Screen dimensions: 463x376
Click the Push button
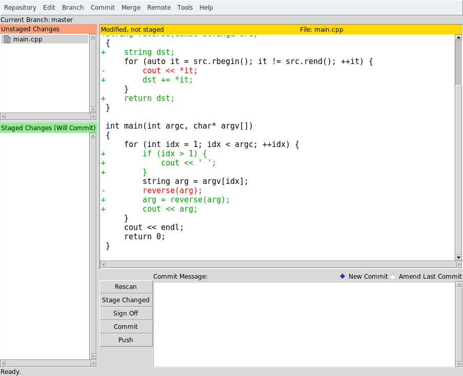[126, 340]
